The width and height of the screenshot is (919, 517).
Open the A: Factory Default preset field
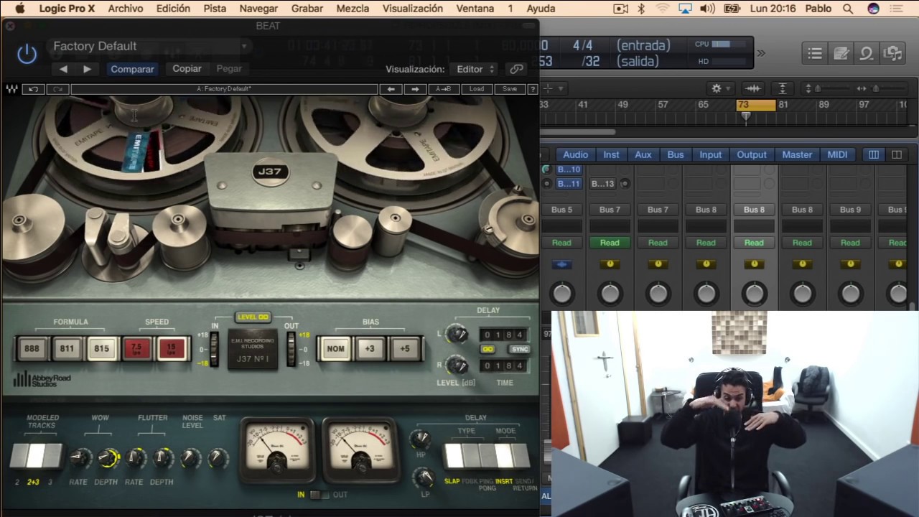224,89
